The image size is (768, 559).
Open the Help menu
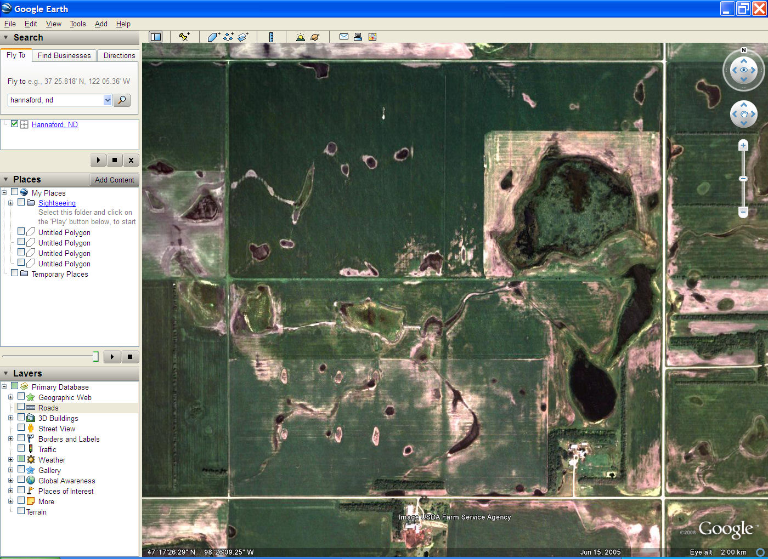coord(123,24)
